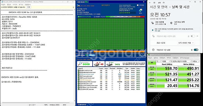Click green check icon for Power cycle count
Image resolution: width=203 pixels, height=106 pixels.
pos(79,76)
